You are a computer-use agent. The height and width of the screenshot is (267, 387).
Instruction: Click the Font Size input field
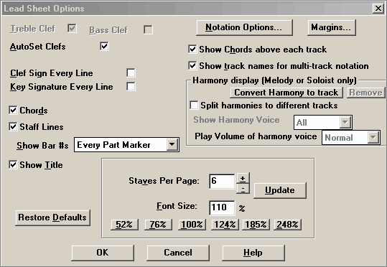(222, 207)
